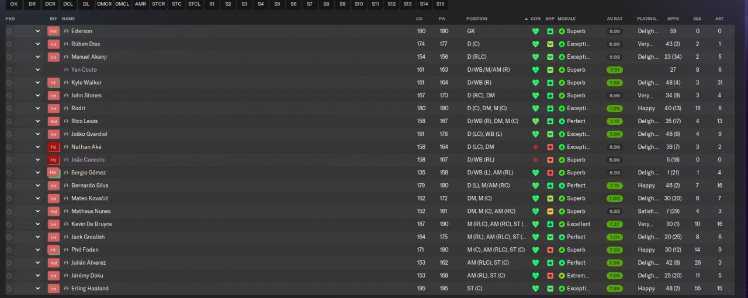Click Sergio Gómez's Hol status badge
The height and width of the screenshot is (298, 748).
pos(54,173)
